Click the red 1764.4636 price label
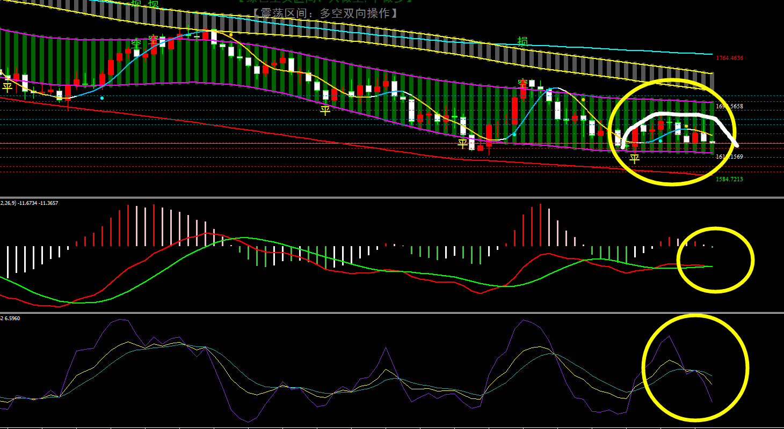Viewport: 784px width, 429px height. coord(729,58)
